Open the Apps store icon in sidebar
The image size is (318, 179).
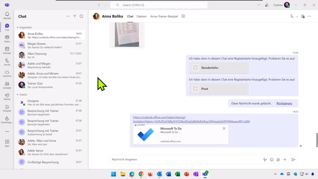coord(7,143)
